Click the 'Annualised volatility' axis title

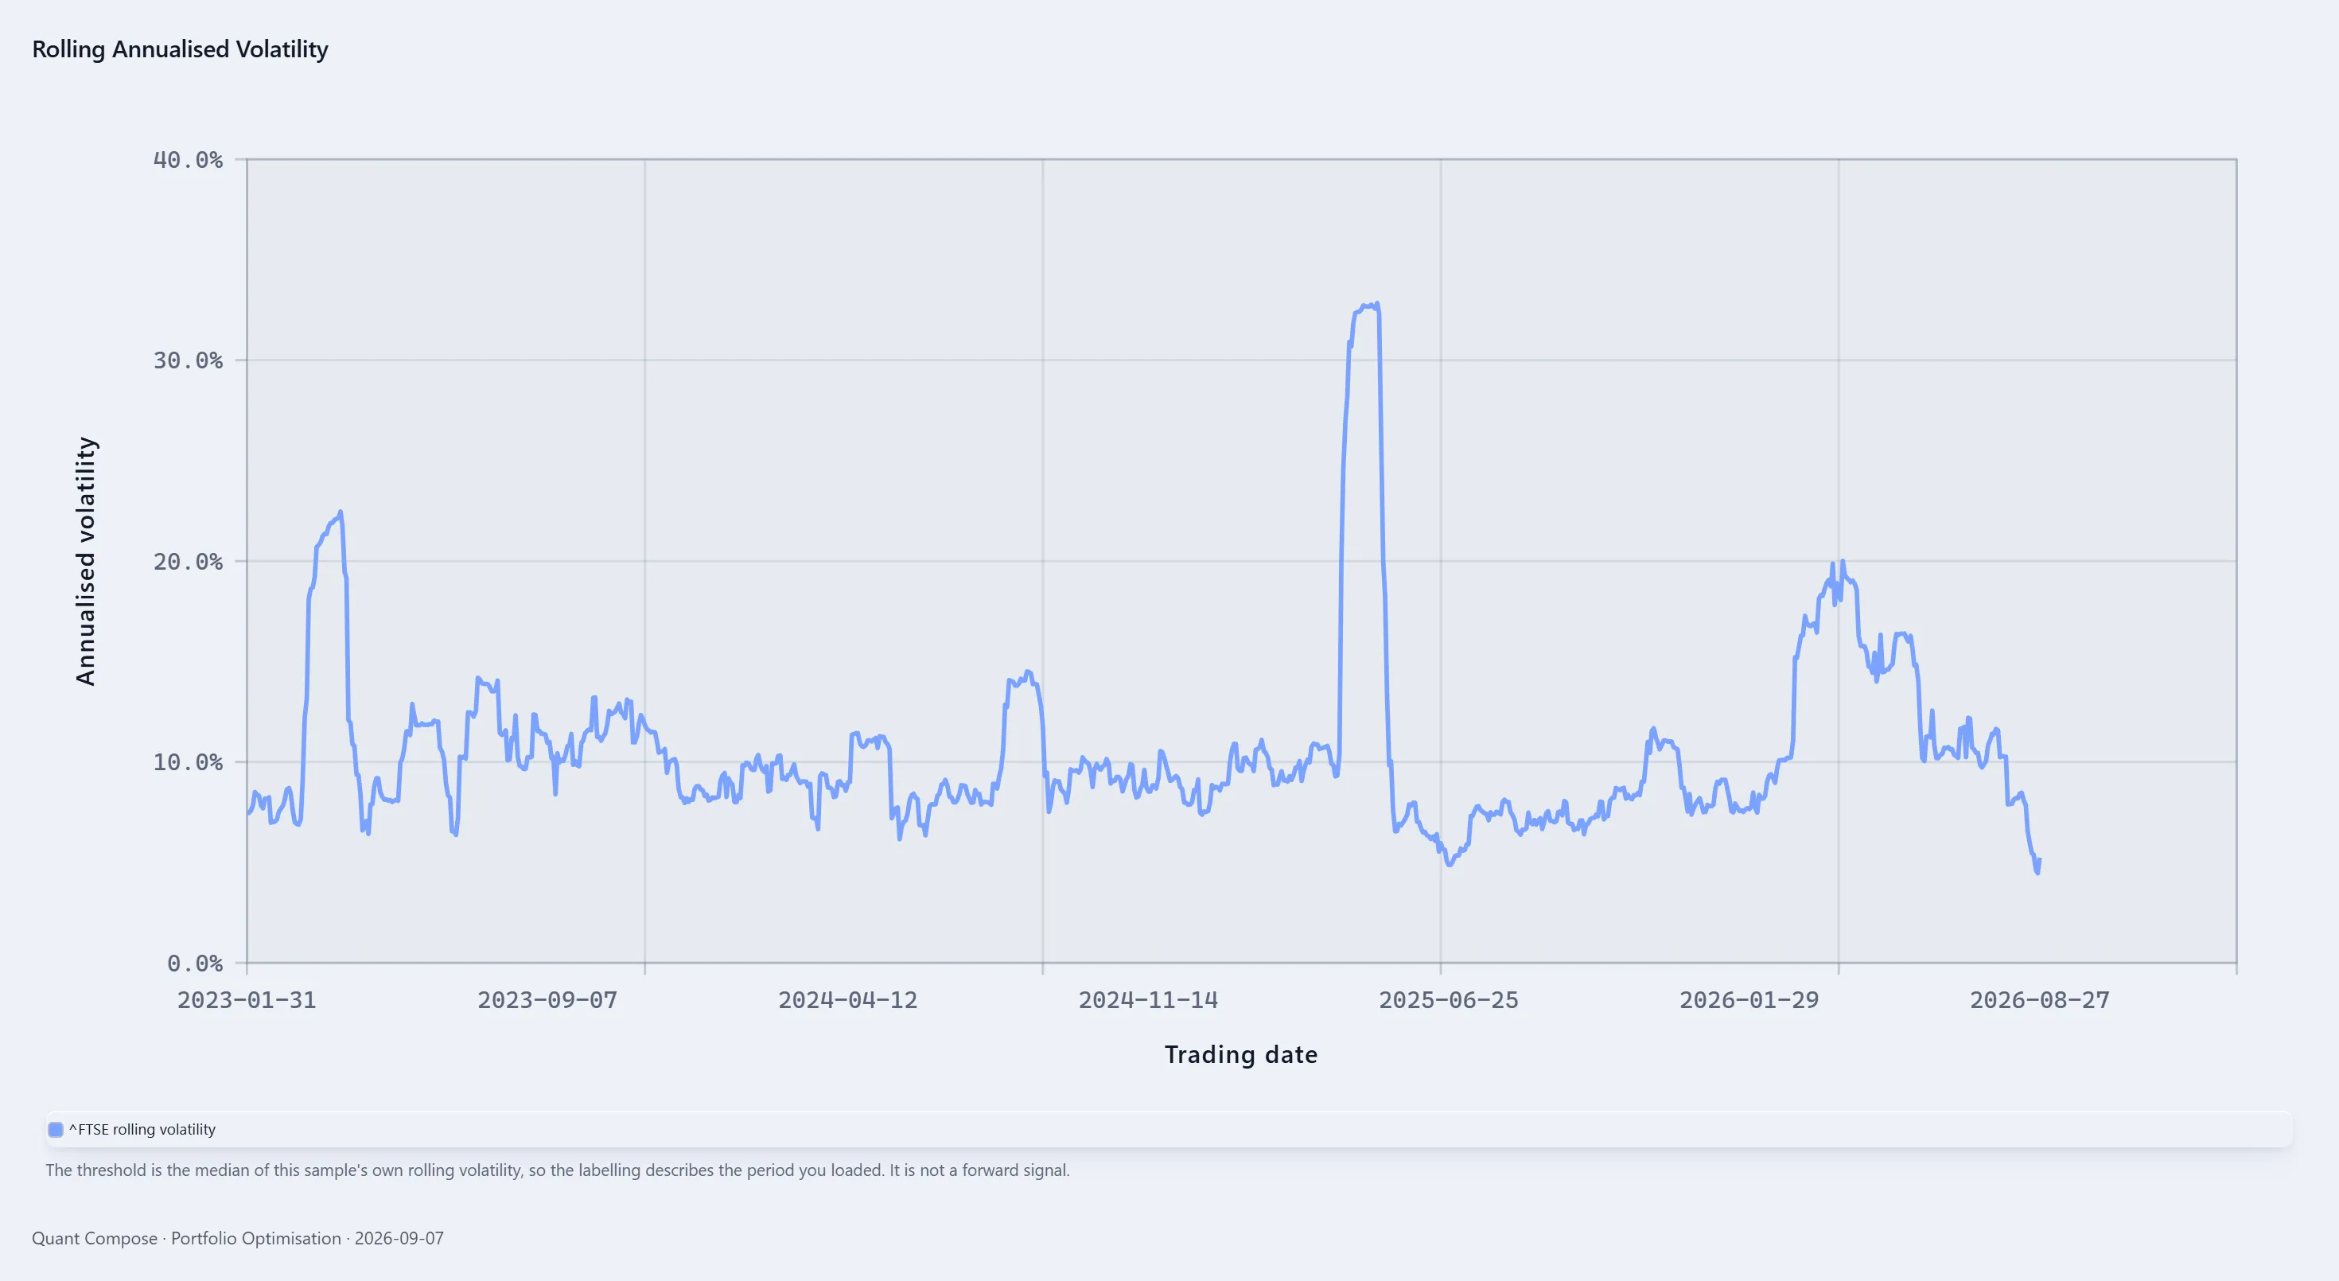click(x=85, y=561)
